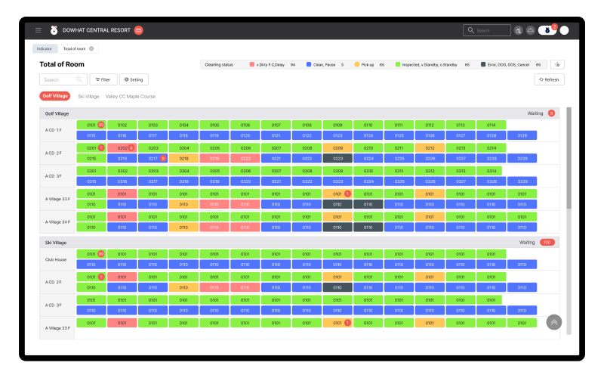Click the room search field under the title
The height and width of the screenshot is (378, 604).
tap(63, 79)
